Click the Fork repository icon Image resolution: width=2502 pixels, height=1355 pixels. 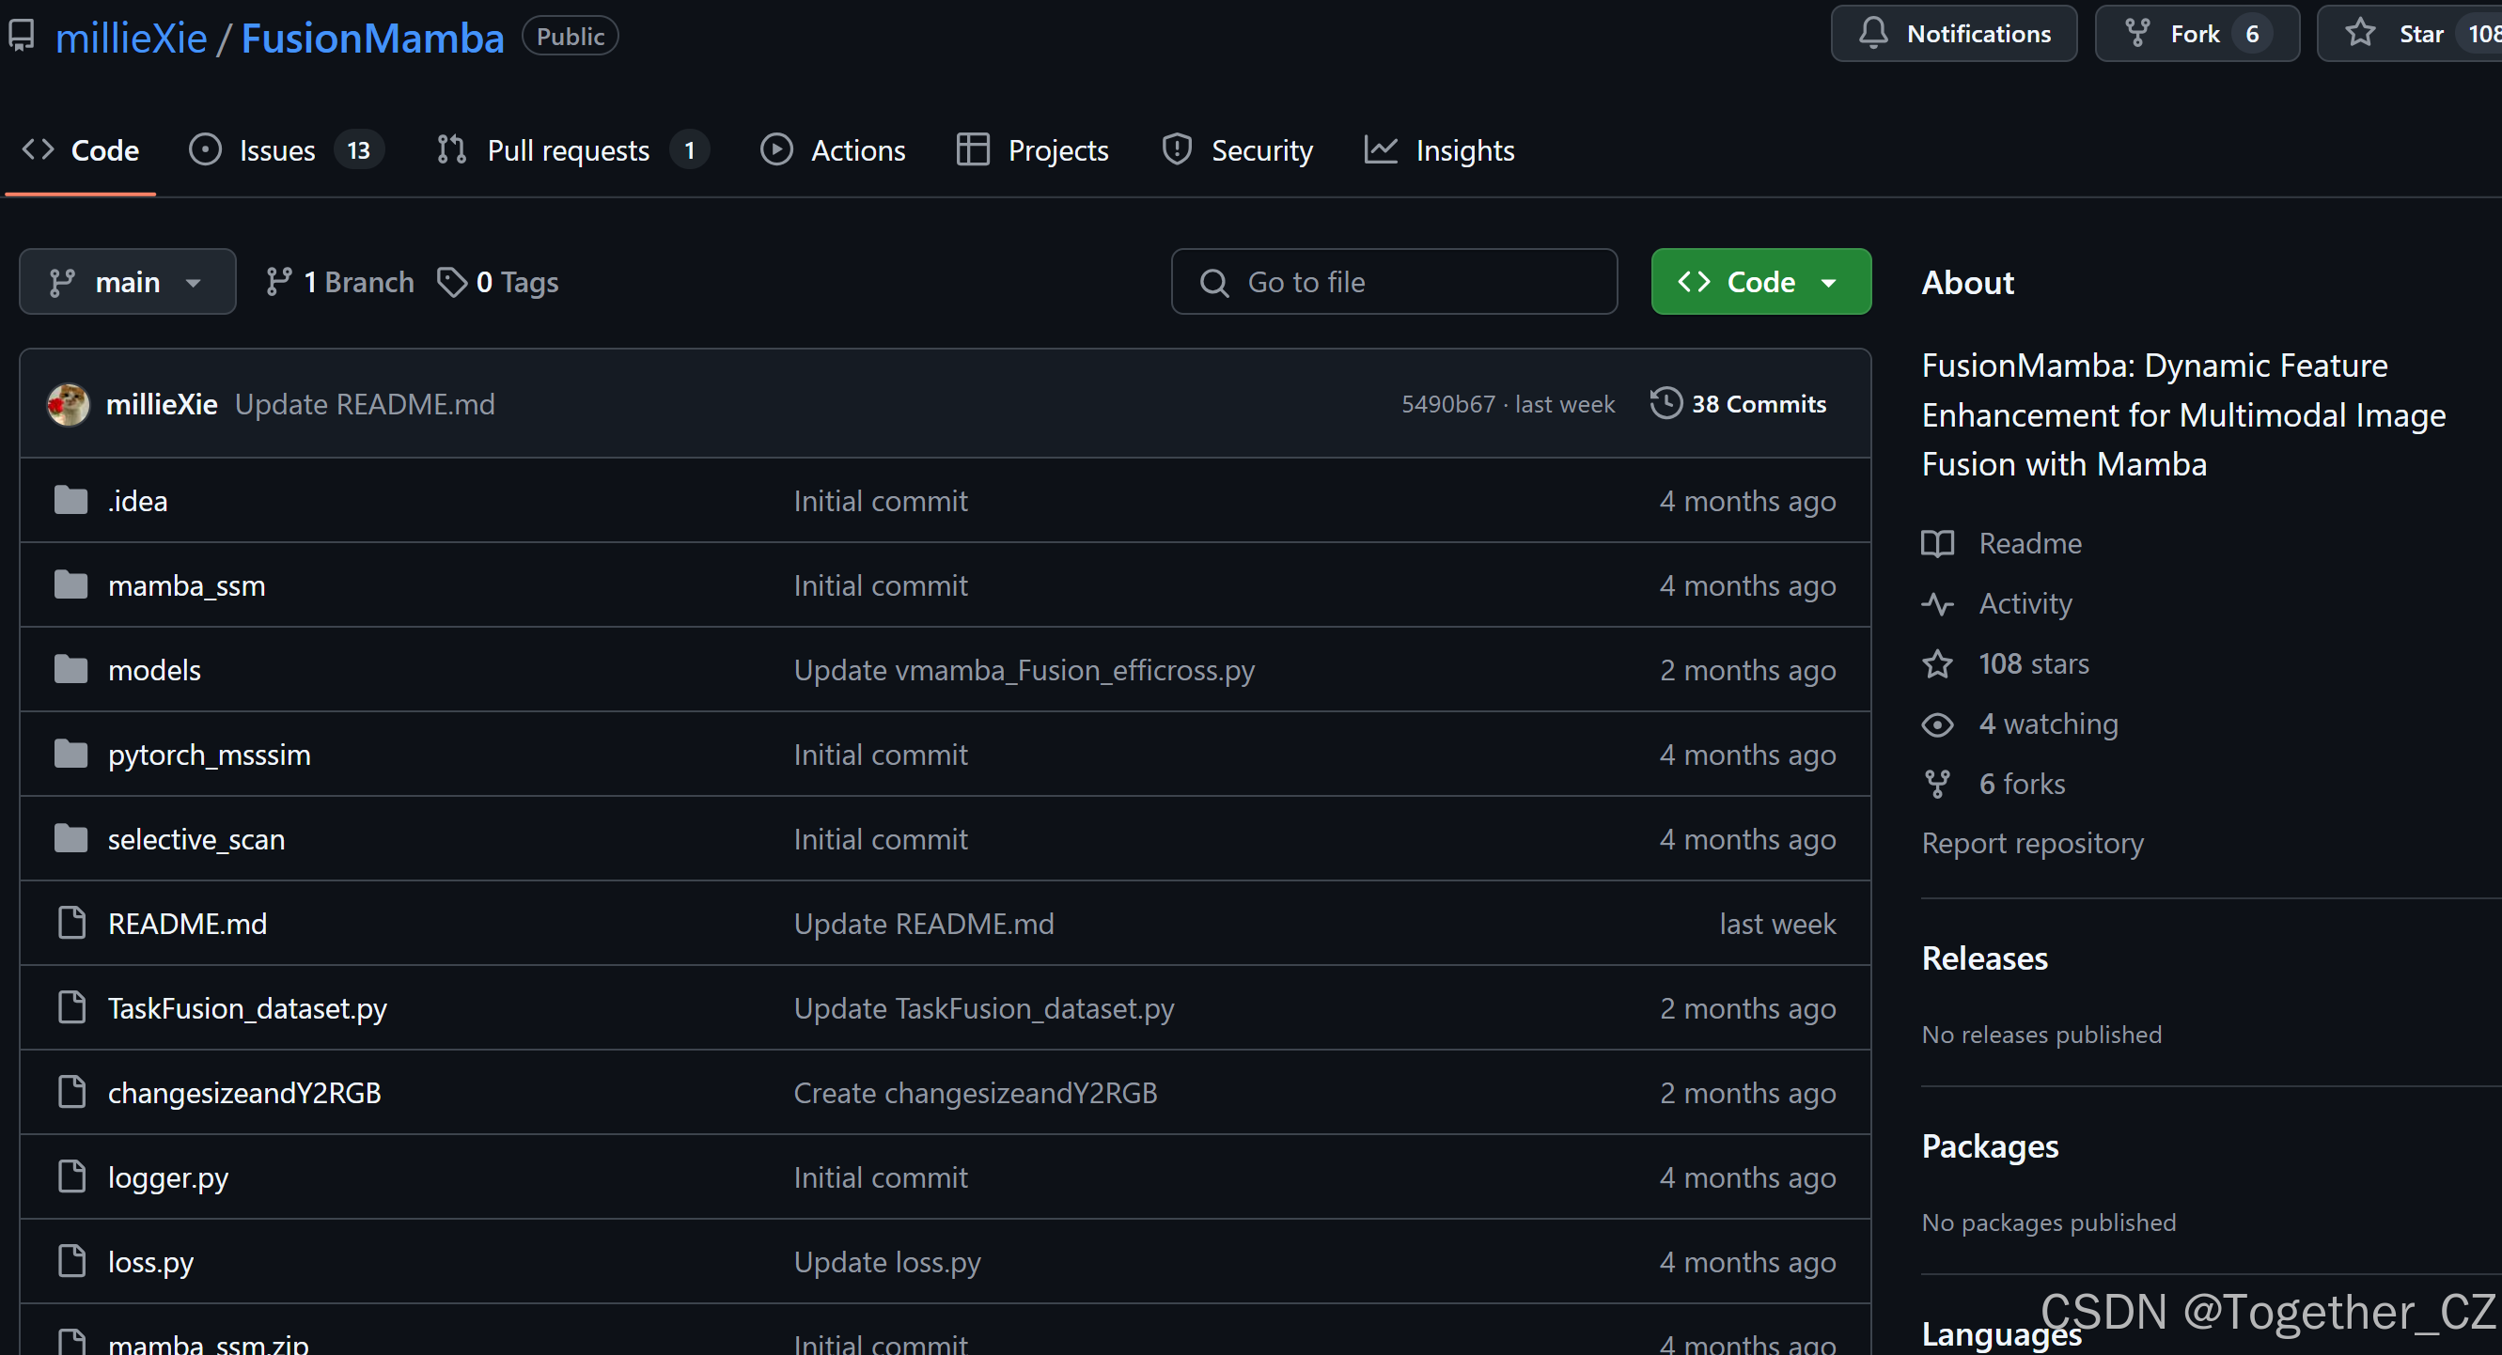[x=2136, y=34]
